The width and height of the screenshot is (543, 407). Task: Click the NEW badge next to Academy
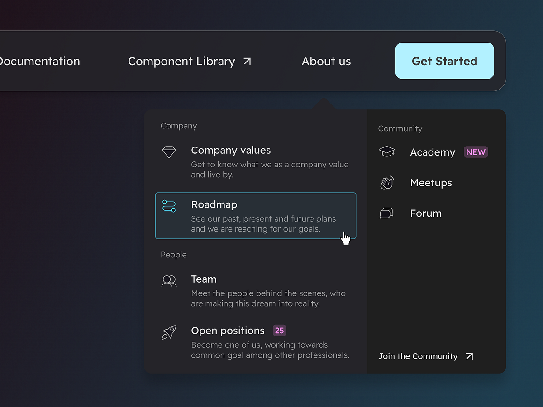(476, 152)
